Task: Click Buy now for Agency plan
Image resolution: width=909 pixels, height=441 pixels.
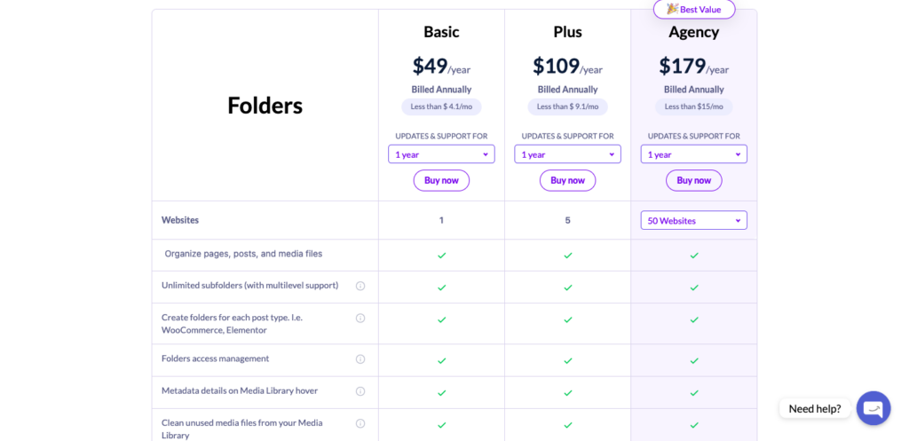Action: coord(694,180)
